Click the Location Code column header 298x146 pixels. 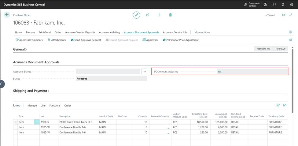tap(106, 116)
